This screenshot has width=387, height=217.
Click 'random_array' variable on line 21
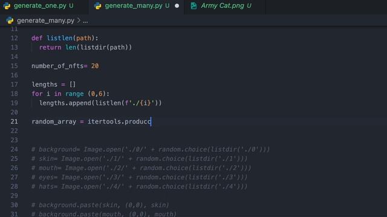54,122
